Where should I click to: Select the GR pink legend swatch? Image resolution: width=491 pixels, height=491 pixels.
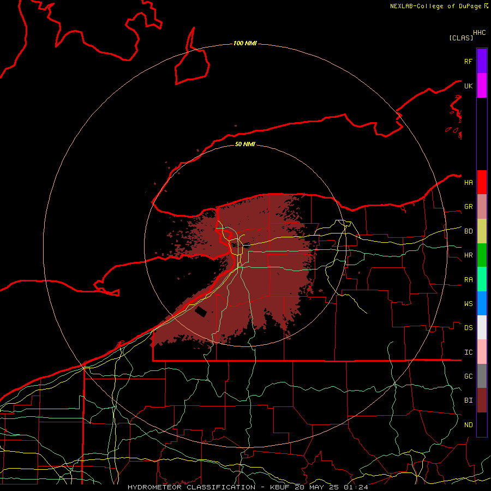click(x=482, y=207)
